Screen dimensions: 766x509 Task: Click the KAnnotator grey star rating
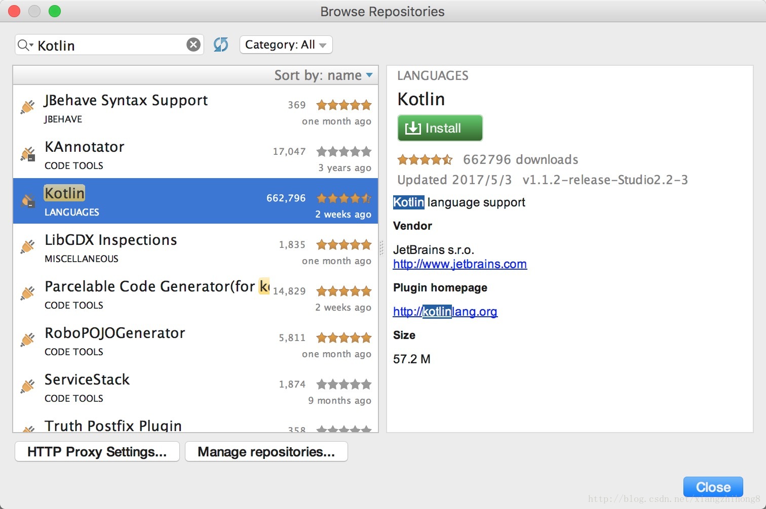[x=344, y=152]
